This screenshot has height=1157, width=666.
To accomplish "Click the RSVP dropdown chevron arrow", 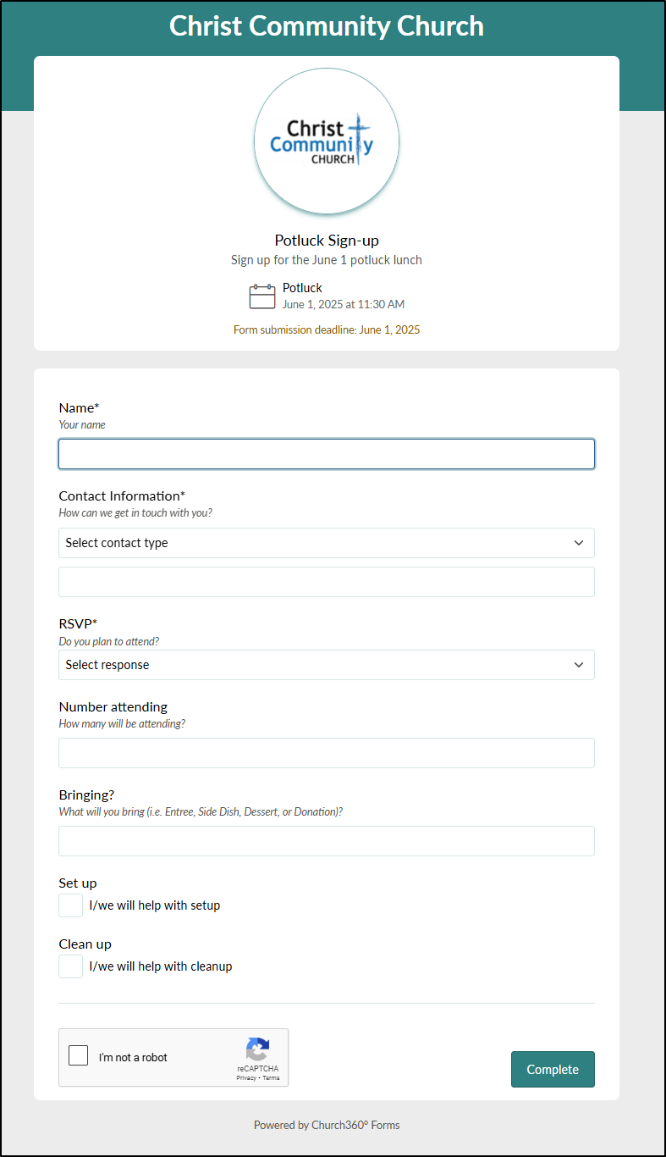I will coord(579,665).
